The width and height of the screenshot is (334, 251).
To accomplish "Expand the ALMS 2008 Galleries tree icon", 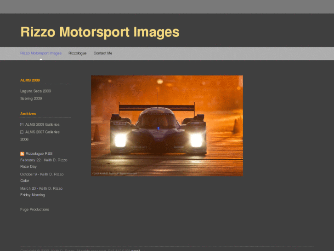I will pyautogui.click(x=22, y=125).
